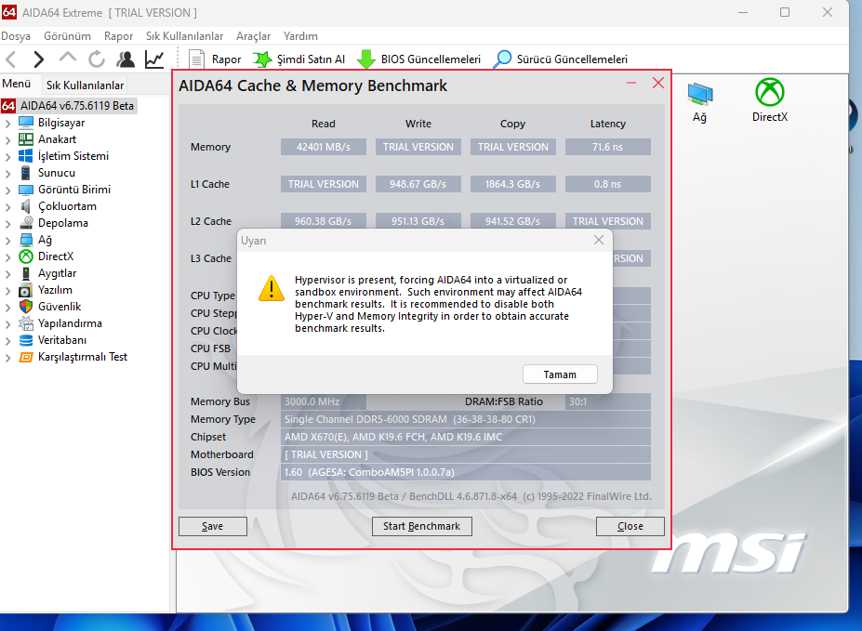The width and height of the screenshot is (862, 631).
Task: Select the Veritabanı database icon
Action: click(26, 340)
